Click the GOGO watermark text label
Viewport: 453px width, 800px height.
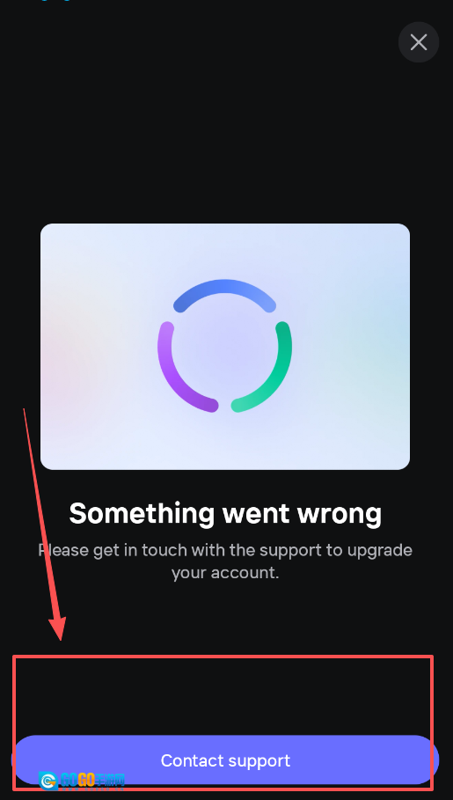93,781
